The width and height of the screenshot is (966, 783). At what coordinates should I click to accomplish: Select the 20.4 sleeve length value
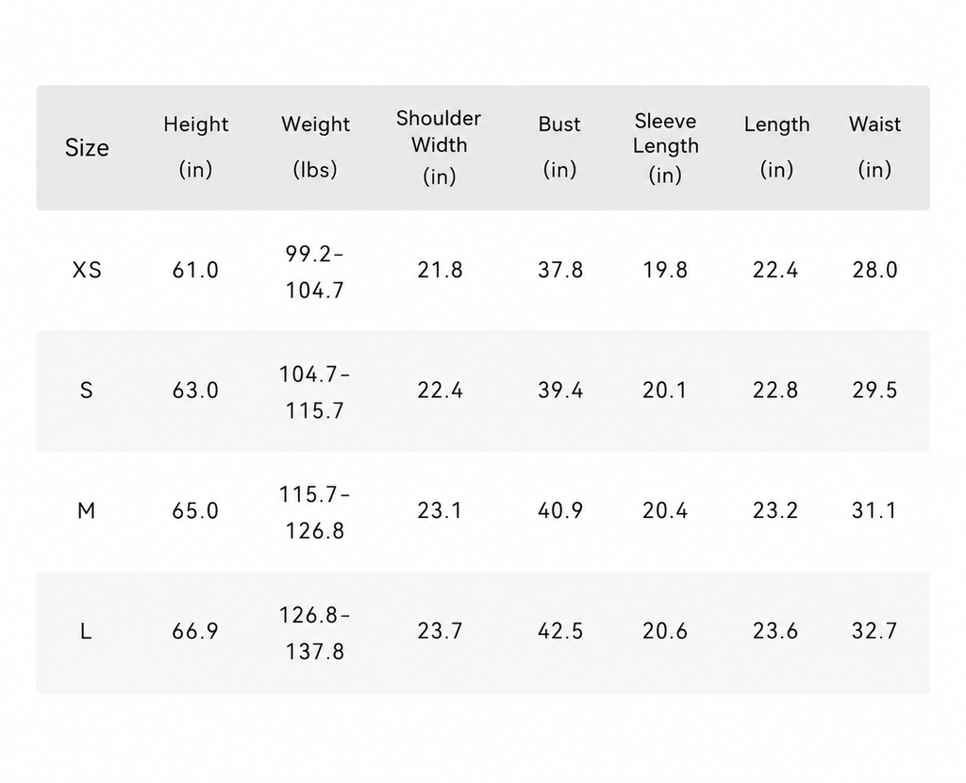665,510
